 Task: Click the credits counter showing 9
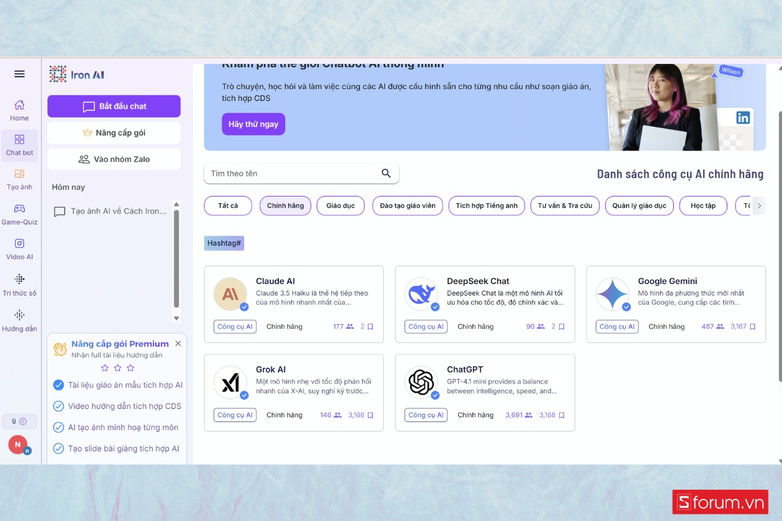pyautogui.click(x=20, y=421)
